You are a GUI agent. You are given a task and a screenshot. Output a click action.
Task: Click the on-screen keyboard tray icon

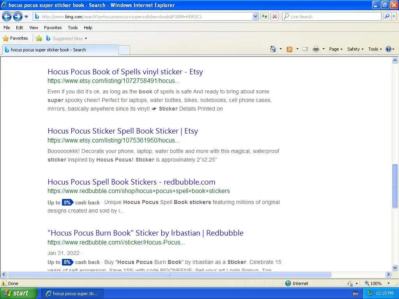point(355,294)
